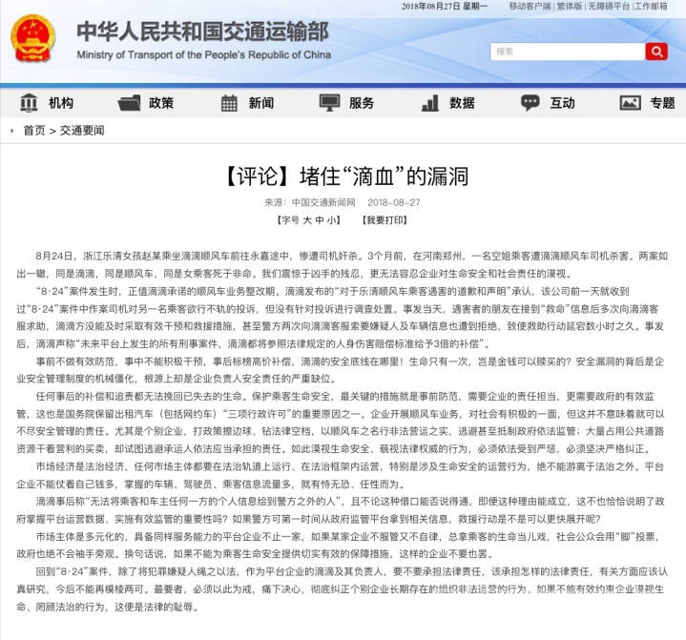This screenshot has height=640, width=686.
Task: Open the 数据 menu item
Action: (462, 103)
